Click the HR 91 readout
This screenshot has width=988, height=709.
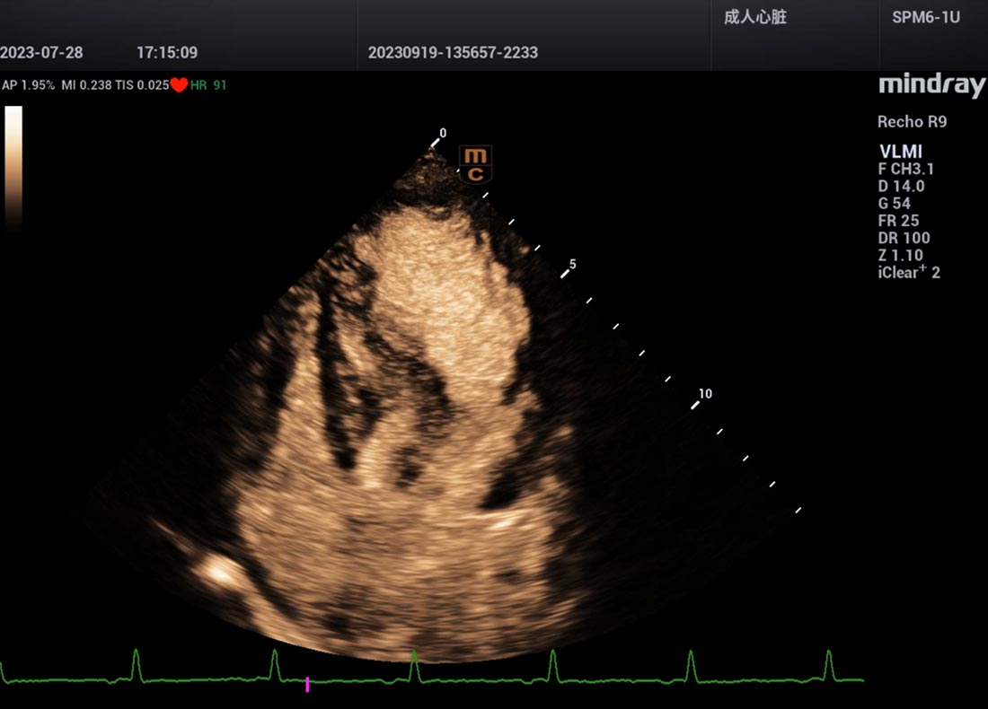point(208,85)
